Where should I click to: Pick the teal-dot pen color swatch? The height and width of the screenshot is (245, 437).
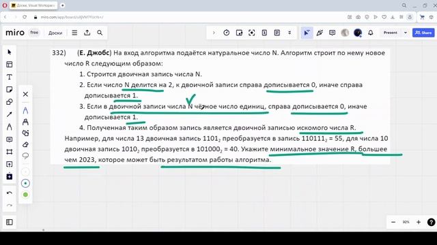tap(25, 183)
